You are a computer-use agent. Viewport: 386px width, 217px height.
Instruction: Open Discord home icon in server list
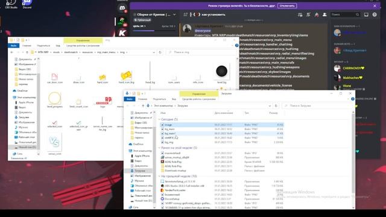pos(122,8)
